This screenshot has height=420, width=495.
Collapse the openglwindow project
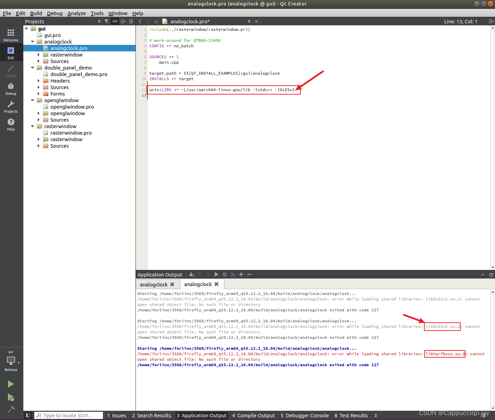33,100
